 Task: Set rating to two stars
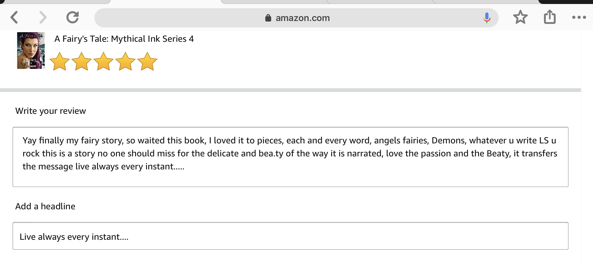(x=81, y=62)
